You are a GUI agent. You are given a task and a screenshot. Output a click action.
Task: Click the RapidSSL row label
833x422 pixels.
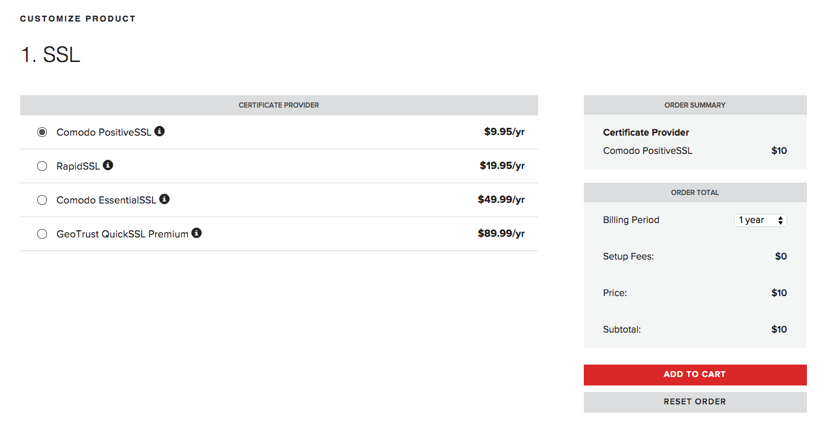click(x=78, y=166)
